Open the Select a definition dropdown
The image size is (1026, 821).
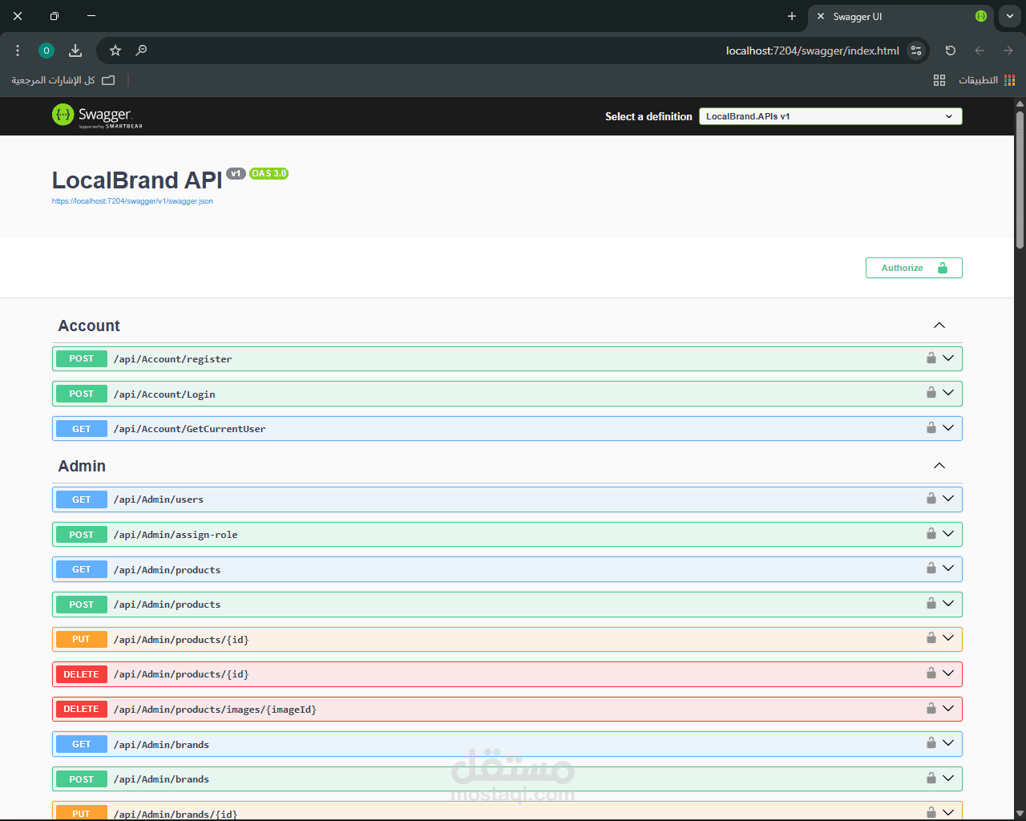pyautogui.click(x=830, y=116)
